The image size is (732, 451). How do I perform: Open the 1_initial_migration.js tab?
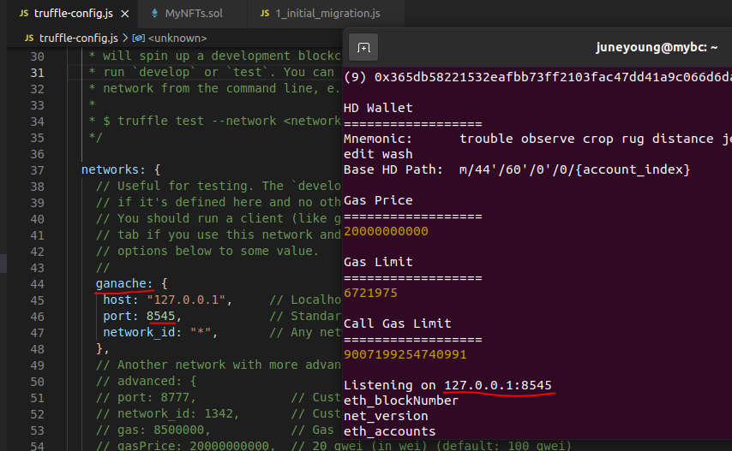click(327, 14)
